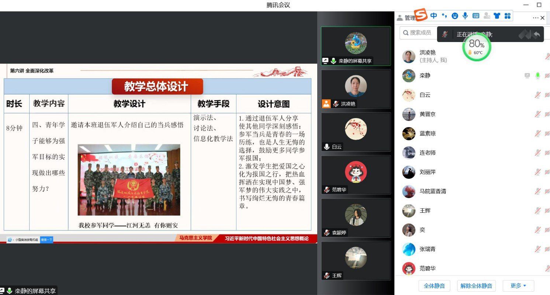Open Sogou emoji smiley panel
Viewport: 550px width, 295px height.
(x=455, y=15)
